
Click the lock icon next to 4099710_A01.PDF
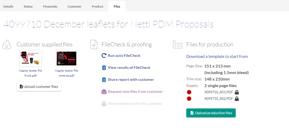(237, 92)
